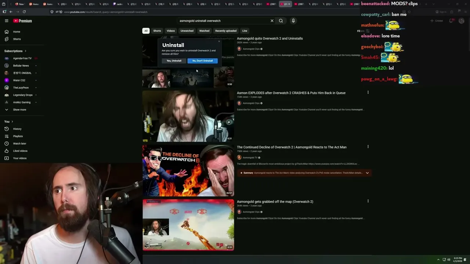
Task: Open more options for Asmon EXPLODES video
Action: pyautogui.click(x=368, y=92)
